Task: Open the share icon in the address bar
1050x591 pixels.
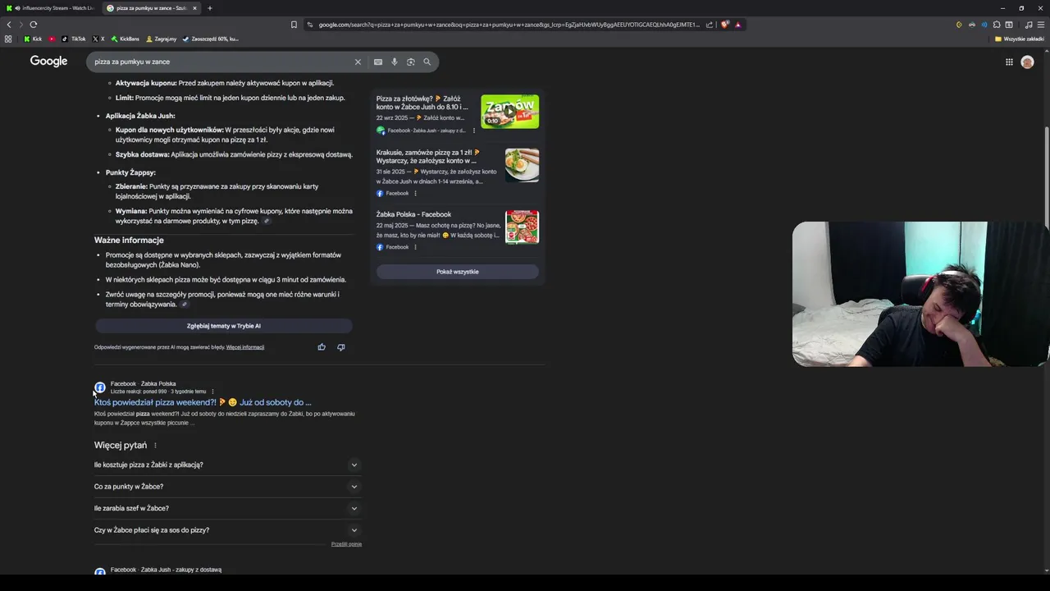Action: point(710,25)
